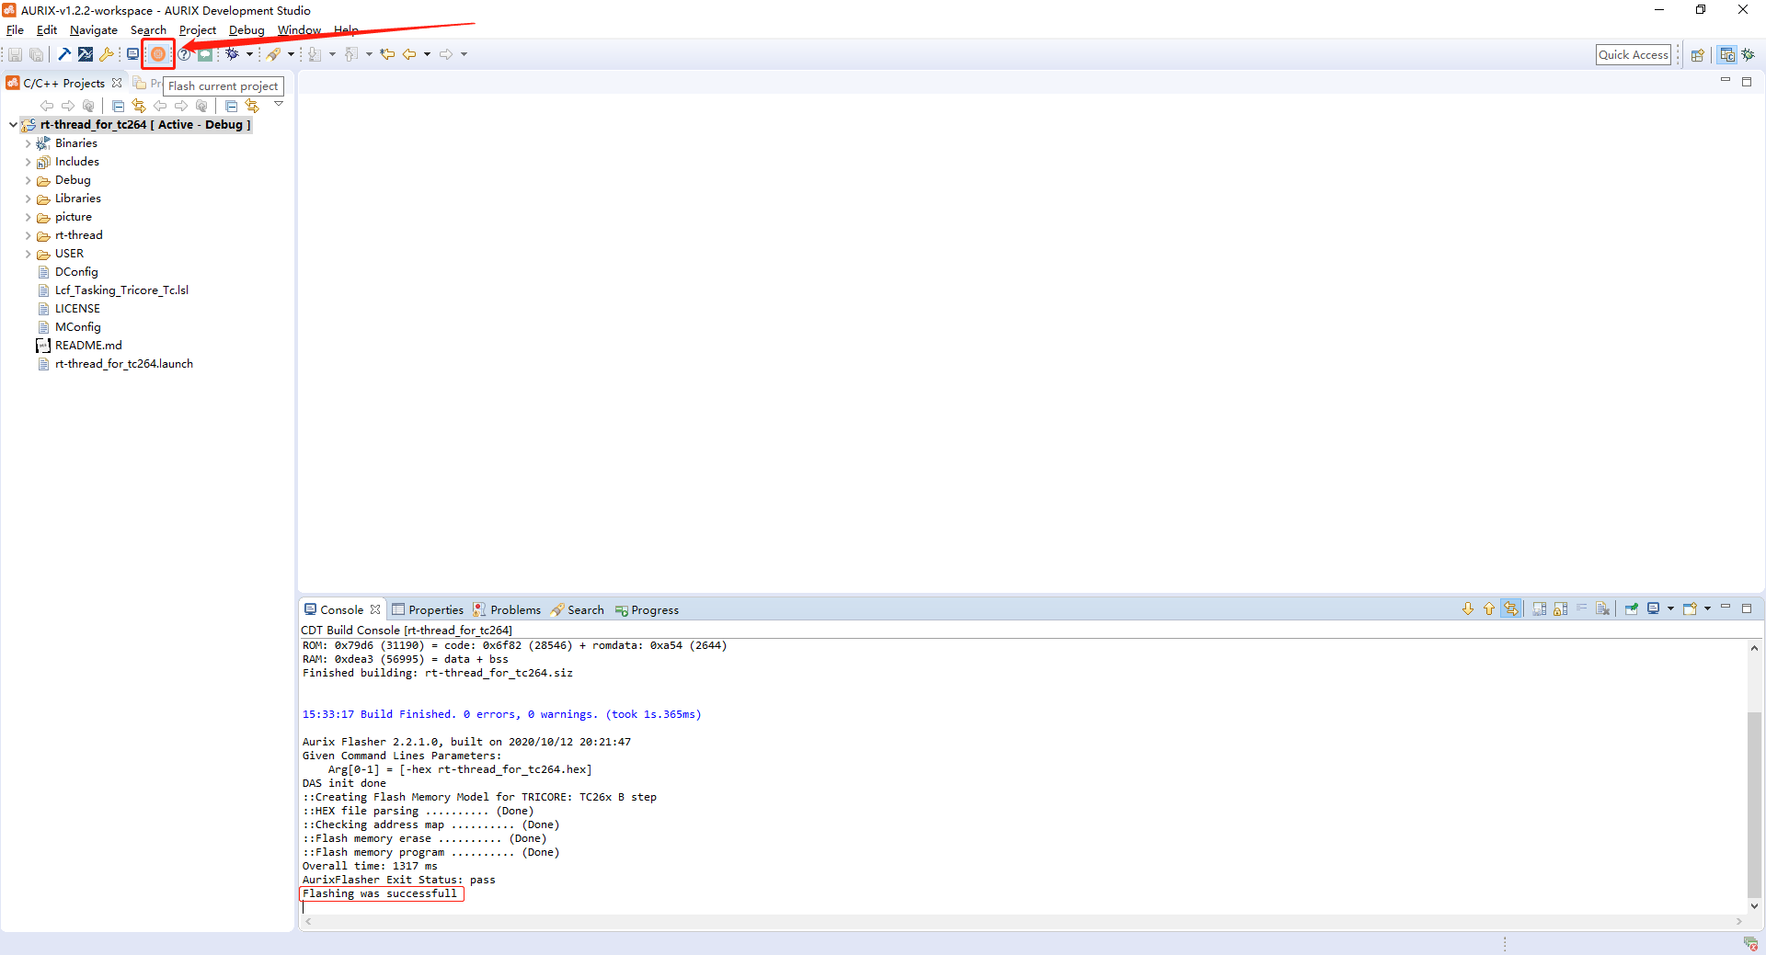
Task: Click Open Perspective icon near Quick Access
Action: pyautogui.click(x=1698, y=55)
